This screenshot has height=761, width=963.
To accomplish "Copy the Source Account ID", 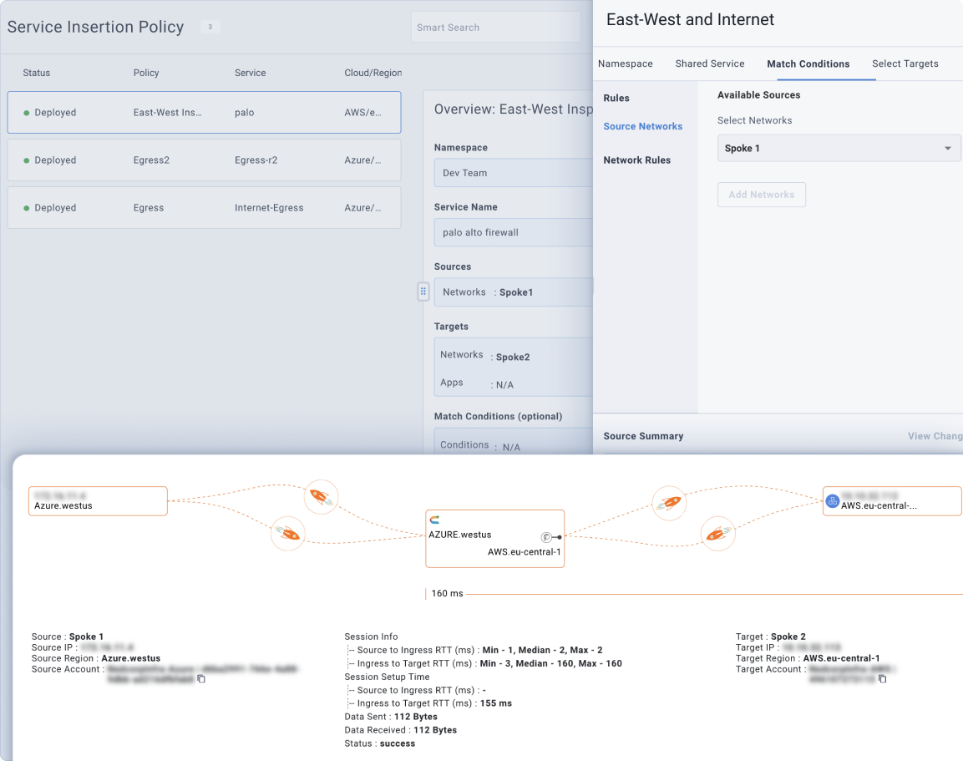I will pyautogui.click(x=201, y=679).
